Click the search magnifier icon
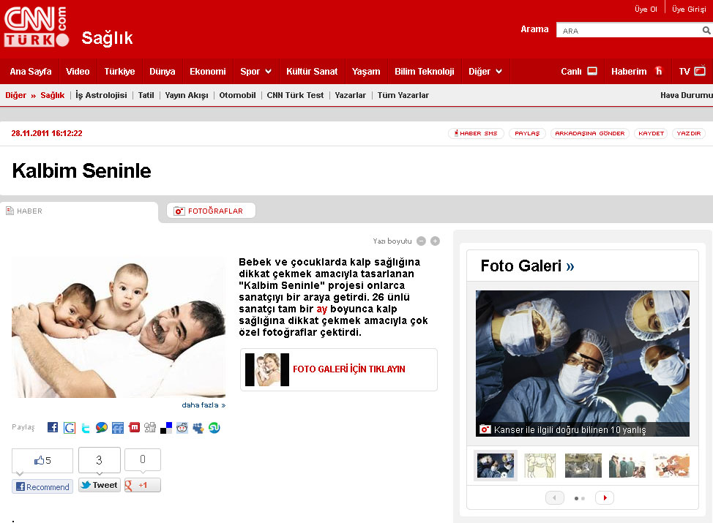713x523 pixels. pyautogui.click(x=706, y=31)
